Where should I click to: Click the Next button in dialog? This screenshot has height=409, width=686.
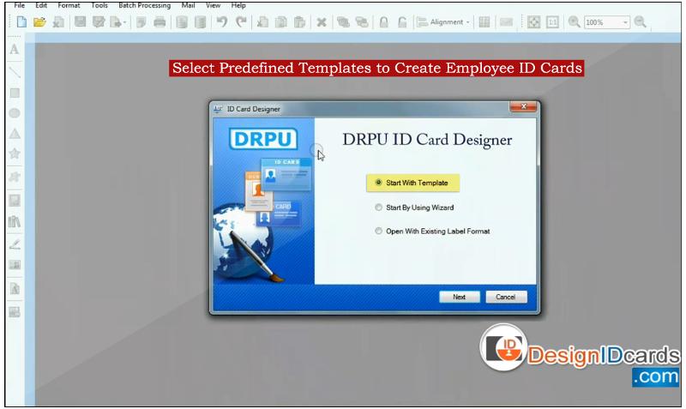point(460,297)
